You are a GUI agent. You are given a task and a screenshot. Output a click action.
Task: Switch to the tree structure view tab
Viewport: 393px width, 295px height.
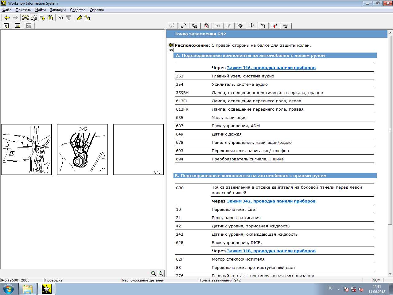(6, 26)
